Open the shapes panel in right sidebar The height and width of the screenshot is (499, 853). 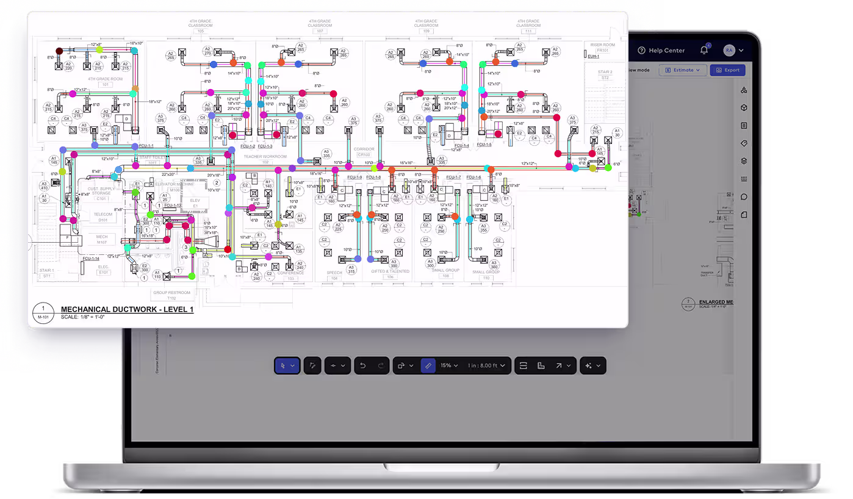click(744, 90)
